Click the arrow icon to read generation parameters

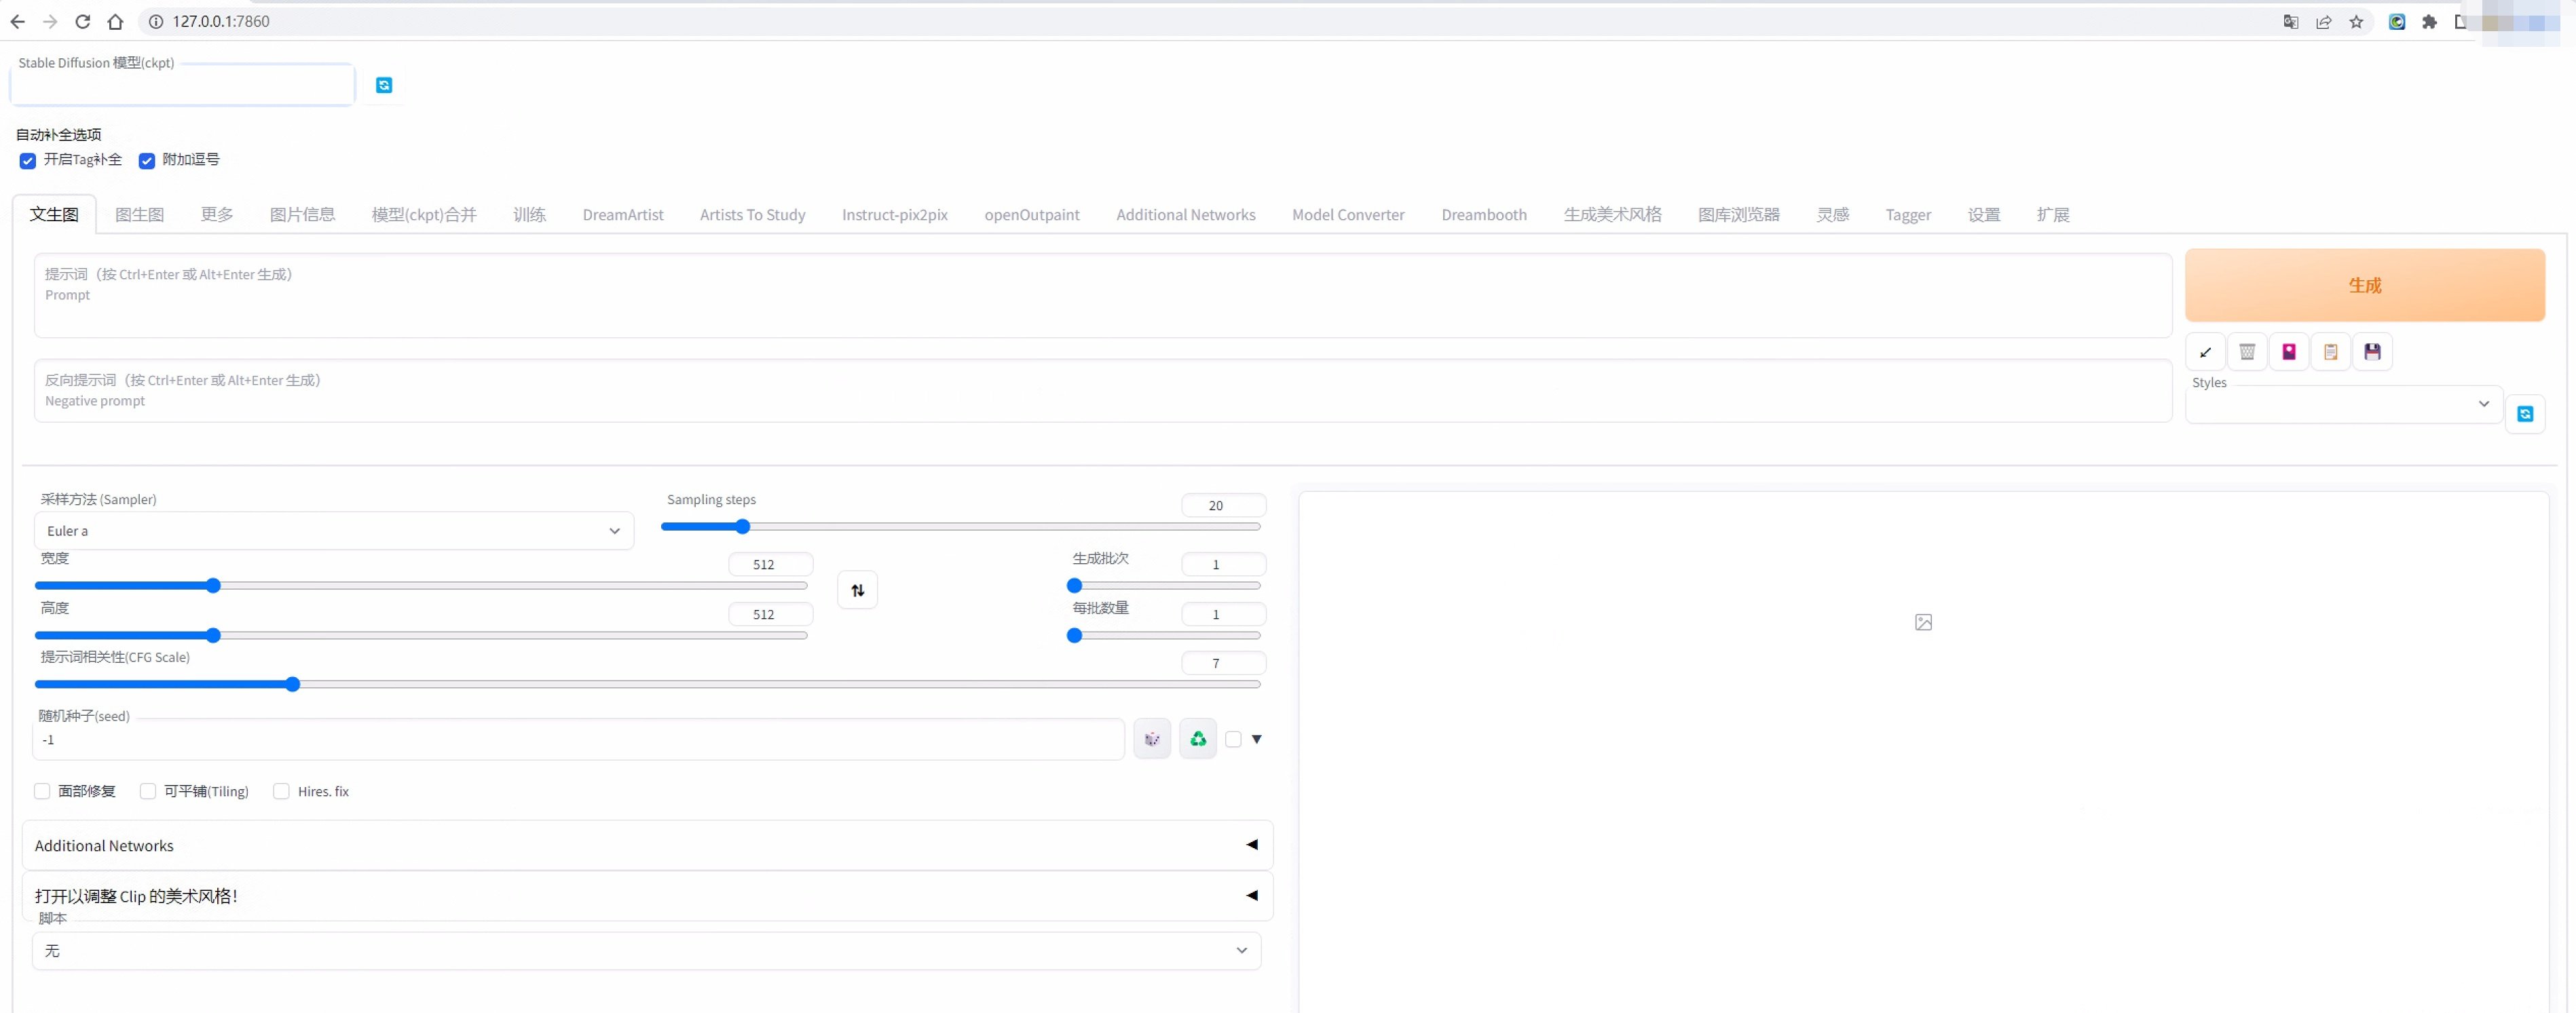tap(2205, 352)
